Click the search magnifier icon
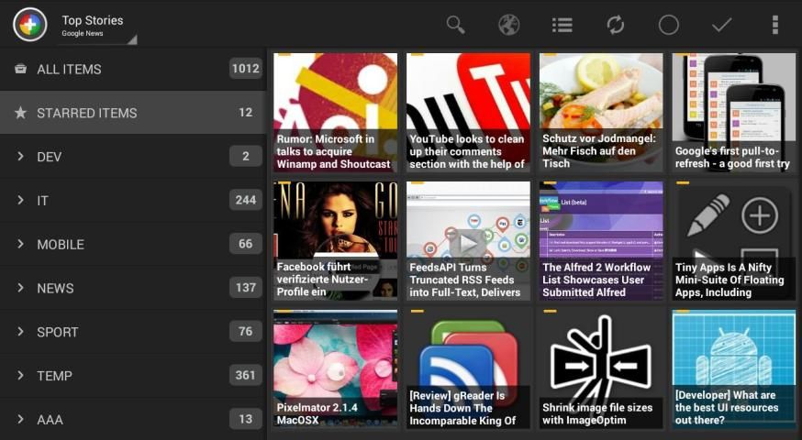Viewport: 802px width, 440px height. click(x=455, y=25)
